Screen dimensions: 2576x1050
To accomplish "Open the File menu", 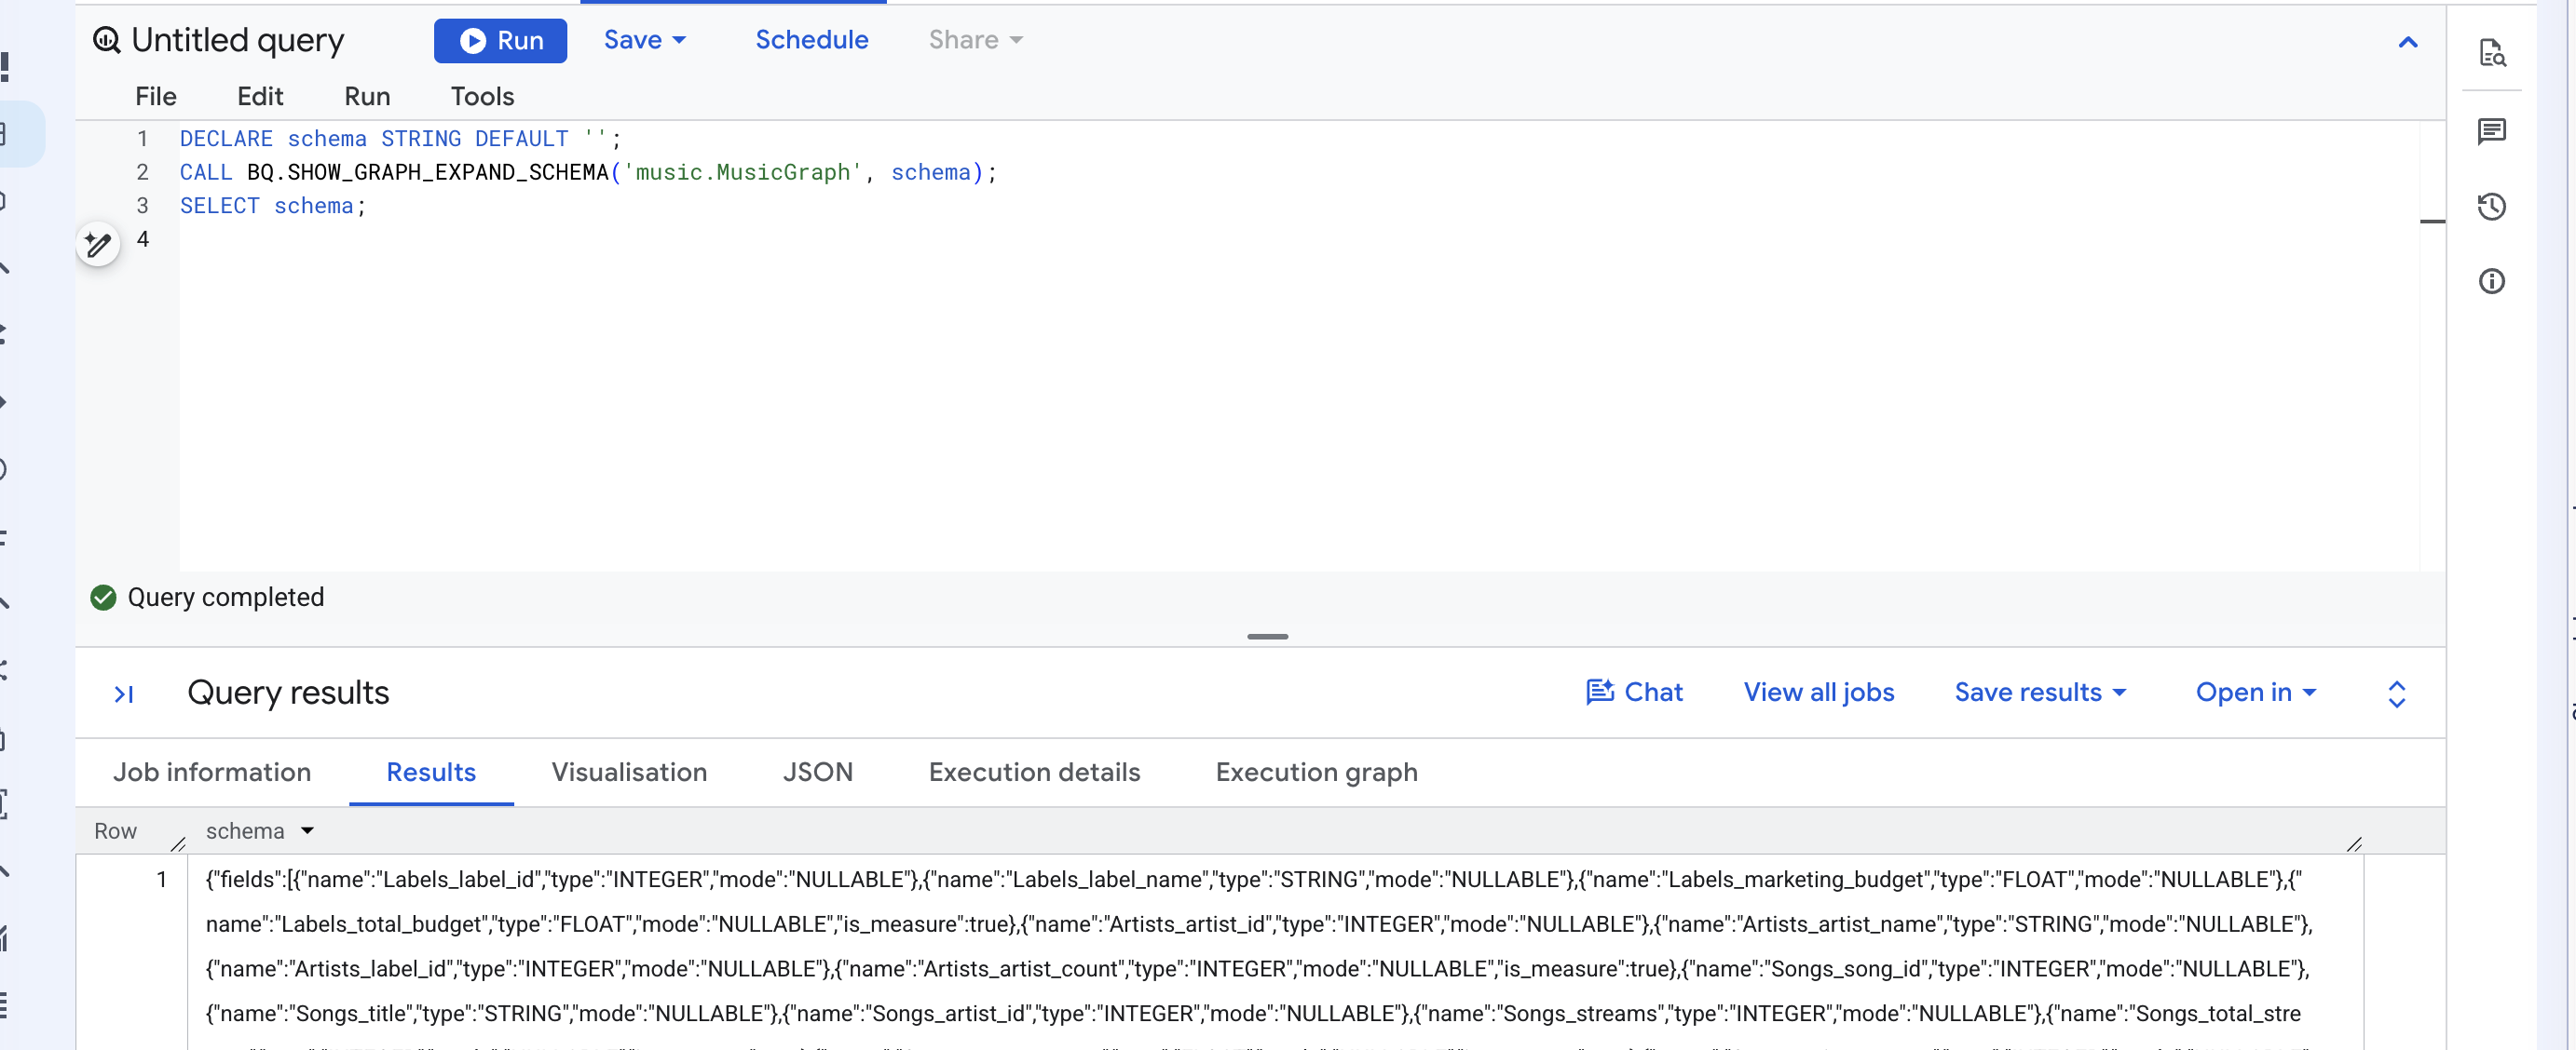I will (156, 96).
